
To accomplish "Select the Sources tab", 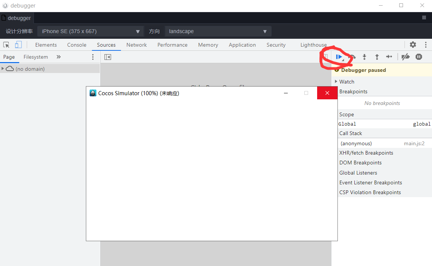I will click(x=106, y=45).
